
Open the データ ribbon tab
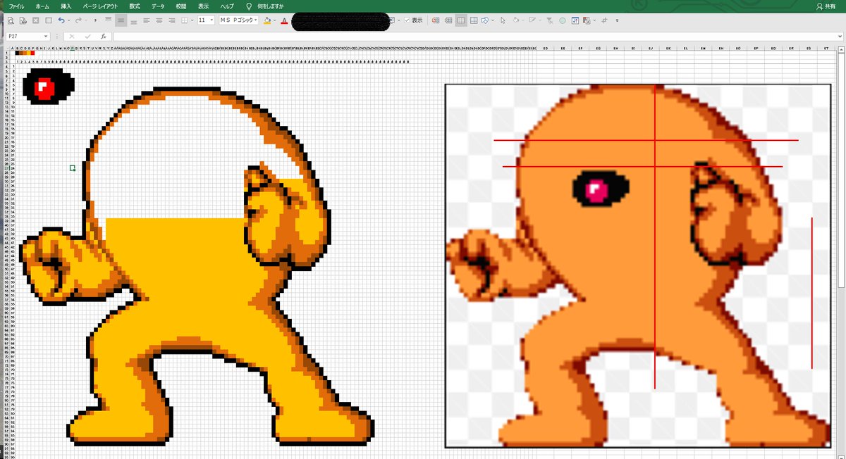158,6
